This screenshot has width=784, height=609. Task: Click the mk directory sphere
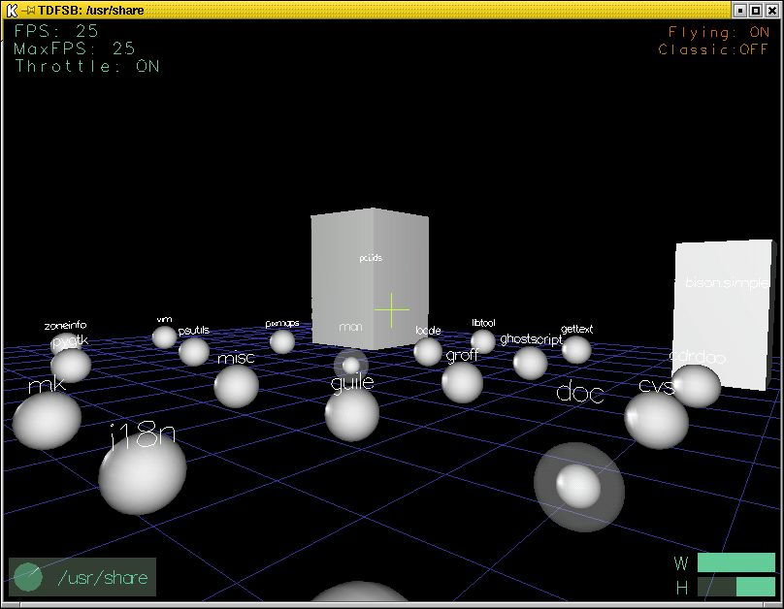[47, 419]
